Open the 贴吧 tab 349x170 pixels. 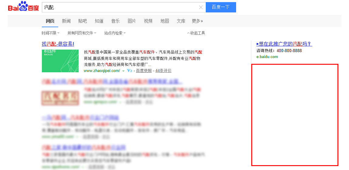83,21
